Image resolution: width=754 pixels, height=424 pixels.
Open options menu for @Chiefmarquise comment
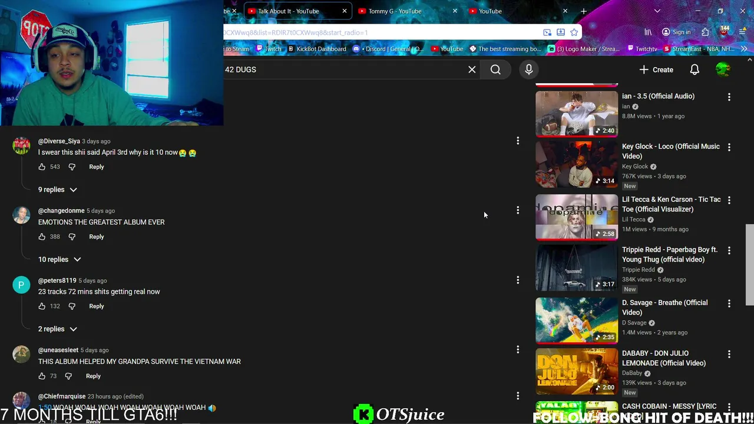(518, 396)
